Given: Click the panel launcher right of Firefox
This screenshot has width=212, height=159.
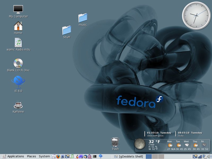Looking at the screenshot, I should [x=63, y=157].
